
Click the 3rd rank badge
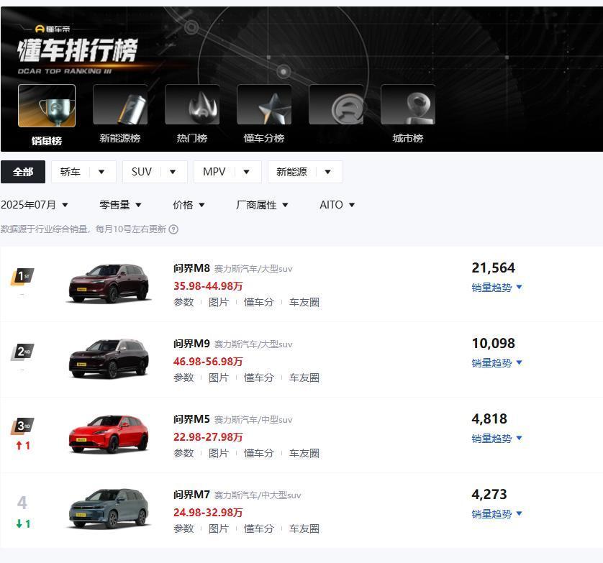coord(22,426)
